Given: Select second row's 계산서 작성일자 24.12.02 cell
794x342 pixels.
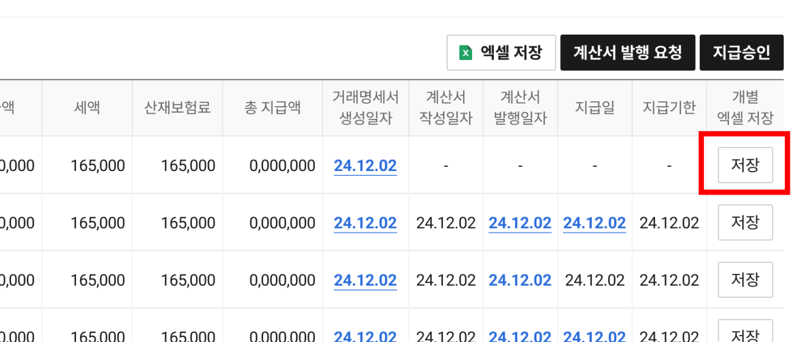Looking at the screenshot, I should [x=446, y=223].
